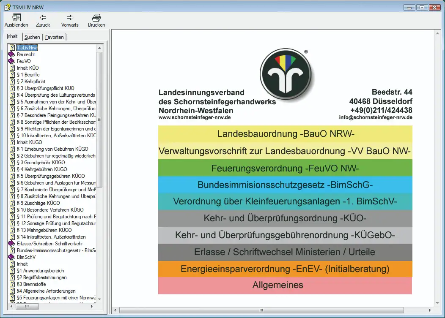The width and height of the screenshot is (445, 318).
Task: Click the FeuVO book icon in tree
Action: tap(12, 61)
